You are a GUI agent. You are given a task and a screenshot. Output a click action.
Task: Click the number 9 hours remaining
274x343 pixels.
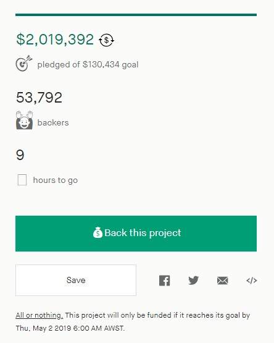click(x=20, y=155)
